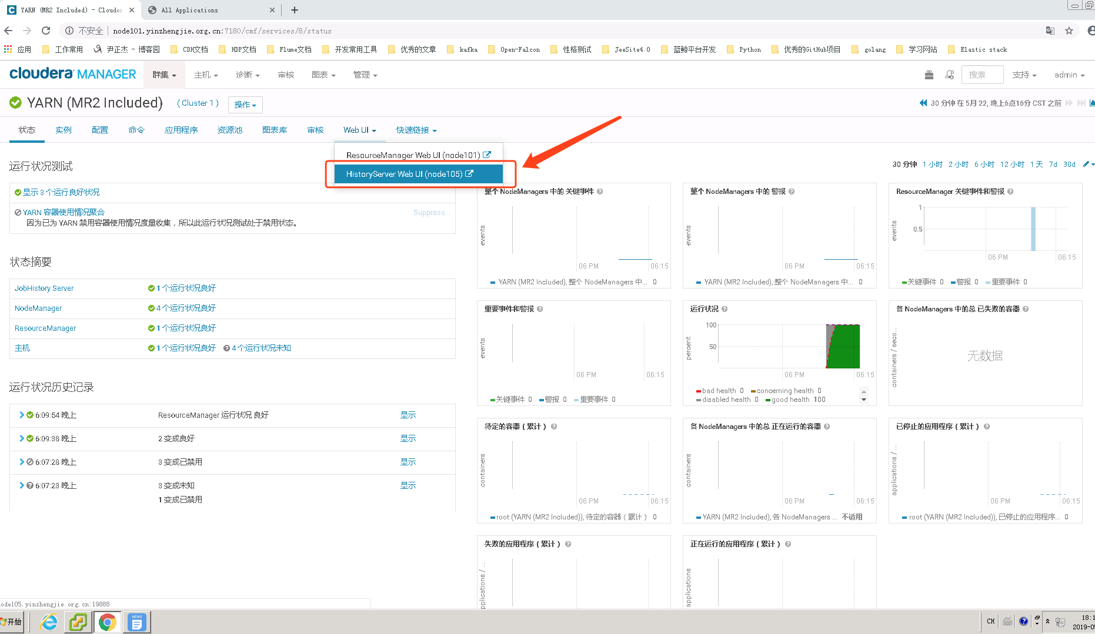The height and width of the screenshot is (634, 1095).
Task: Select HistoryServer Web UI (node105) menu item
Action: click(419, 174)
